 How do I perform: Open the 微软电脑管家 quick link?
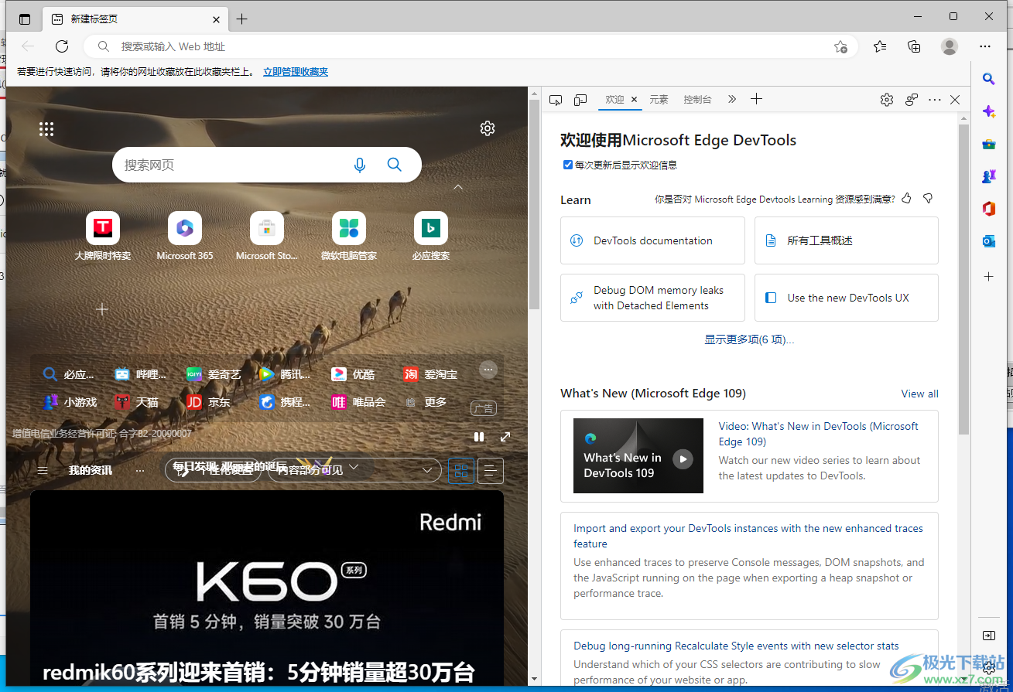coord(349,237)
